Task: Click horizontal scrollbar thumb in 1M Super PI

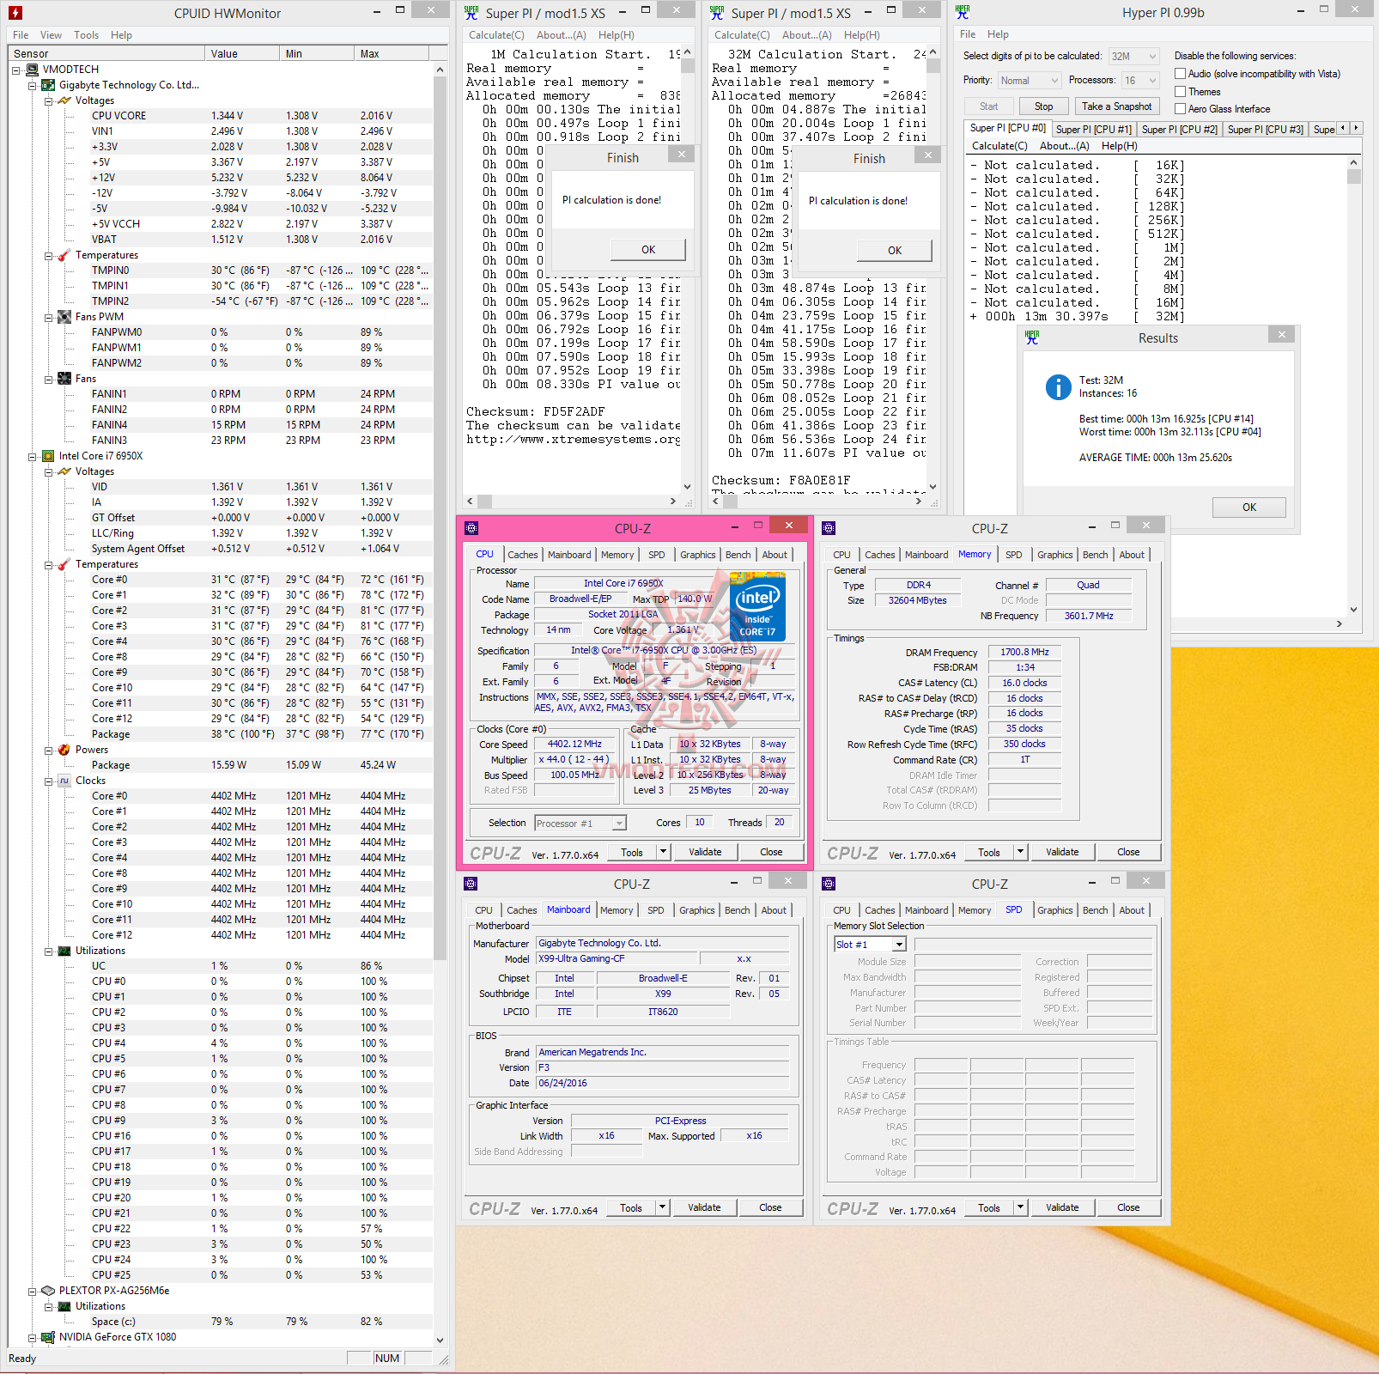Action: [x=484, y=501]
